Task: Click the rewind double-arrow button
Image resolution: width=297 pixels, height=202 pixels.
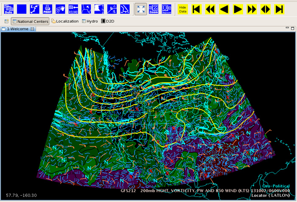Action: coord(210,9)
